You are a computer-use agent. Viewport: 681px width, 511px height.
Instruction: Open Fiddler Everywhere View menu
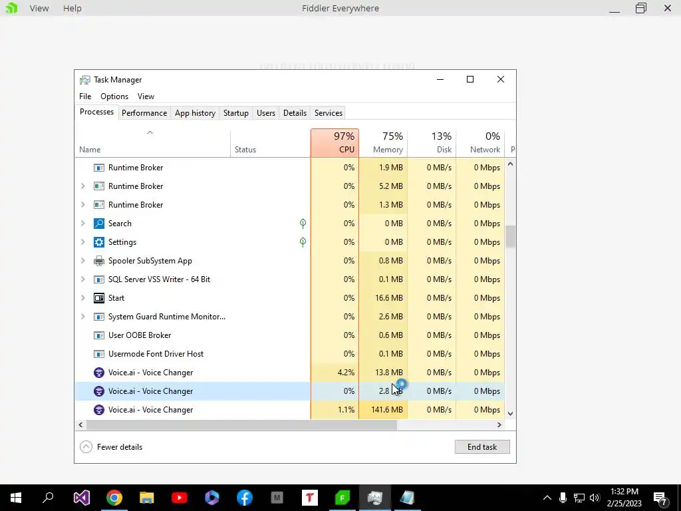(39, 8)
